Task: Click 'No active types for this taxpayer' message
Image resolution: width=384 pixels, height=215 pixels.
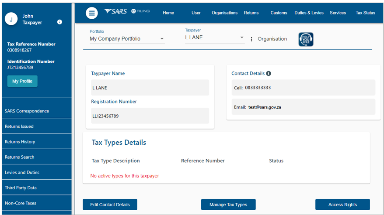Action: (x=125, y=176)
